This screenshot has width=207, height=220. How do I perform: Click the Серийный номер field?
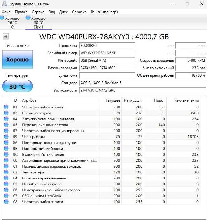[x=107, y=53]
